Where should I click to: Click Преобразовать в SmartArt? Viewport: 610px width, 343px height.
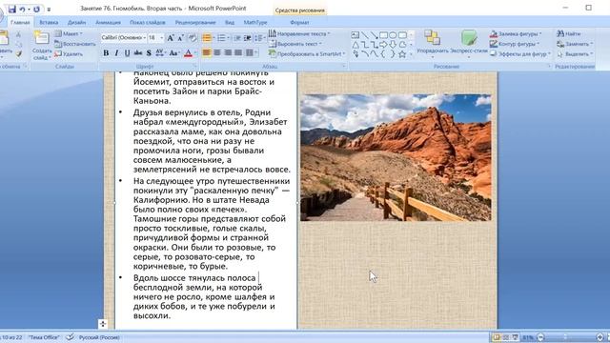pyautogui.click(x=307, y=54)
